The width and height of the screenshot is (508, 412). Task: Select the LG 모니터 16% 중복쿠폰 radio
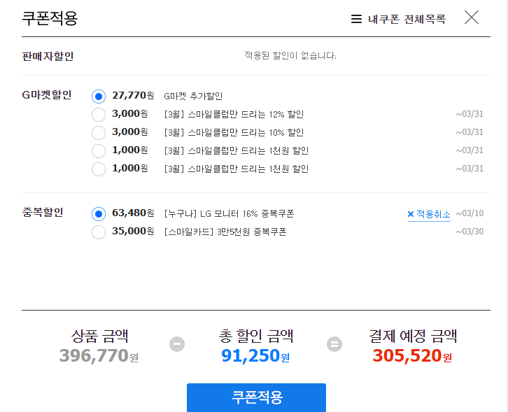(x=99, y=214)
